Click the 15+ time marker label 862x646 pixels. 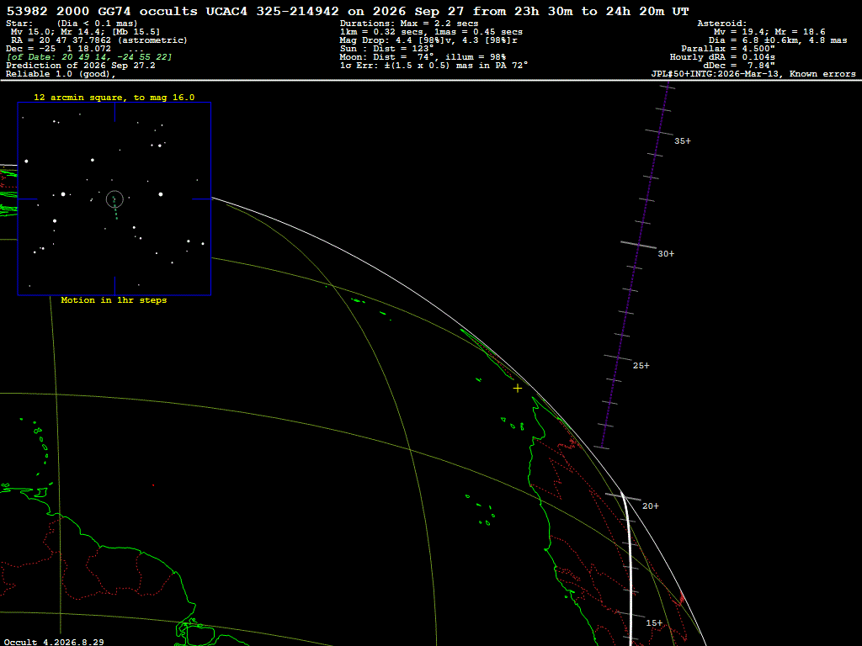(x=653, y=623)
